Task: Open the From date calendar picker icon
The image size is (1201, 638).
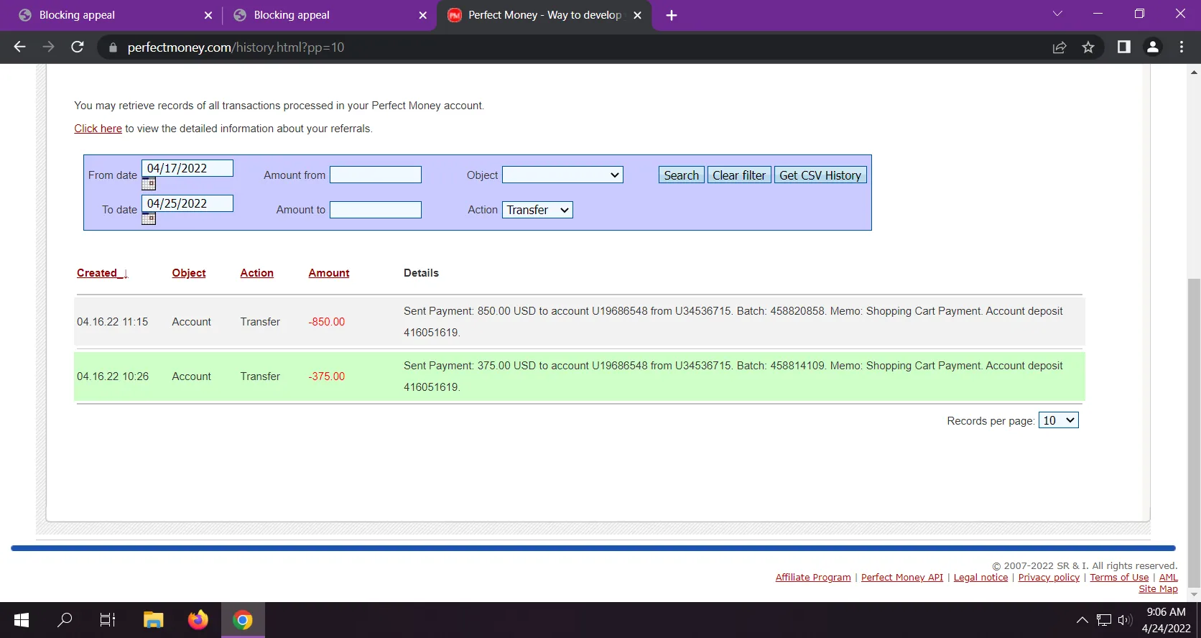Action: pos(149,184)
